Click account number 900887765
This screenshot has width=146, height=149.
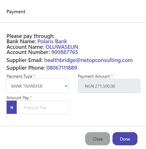point(65,52)
